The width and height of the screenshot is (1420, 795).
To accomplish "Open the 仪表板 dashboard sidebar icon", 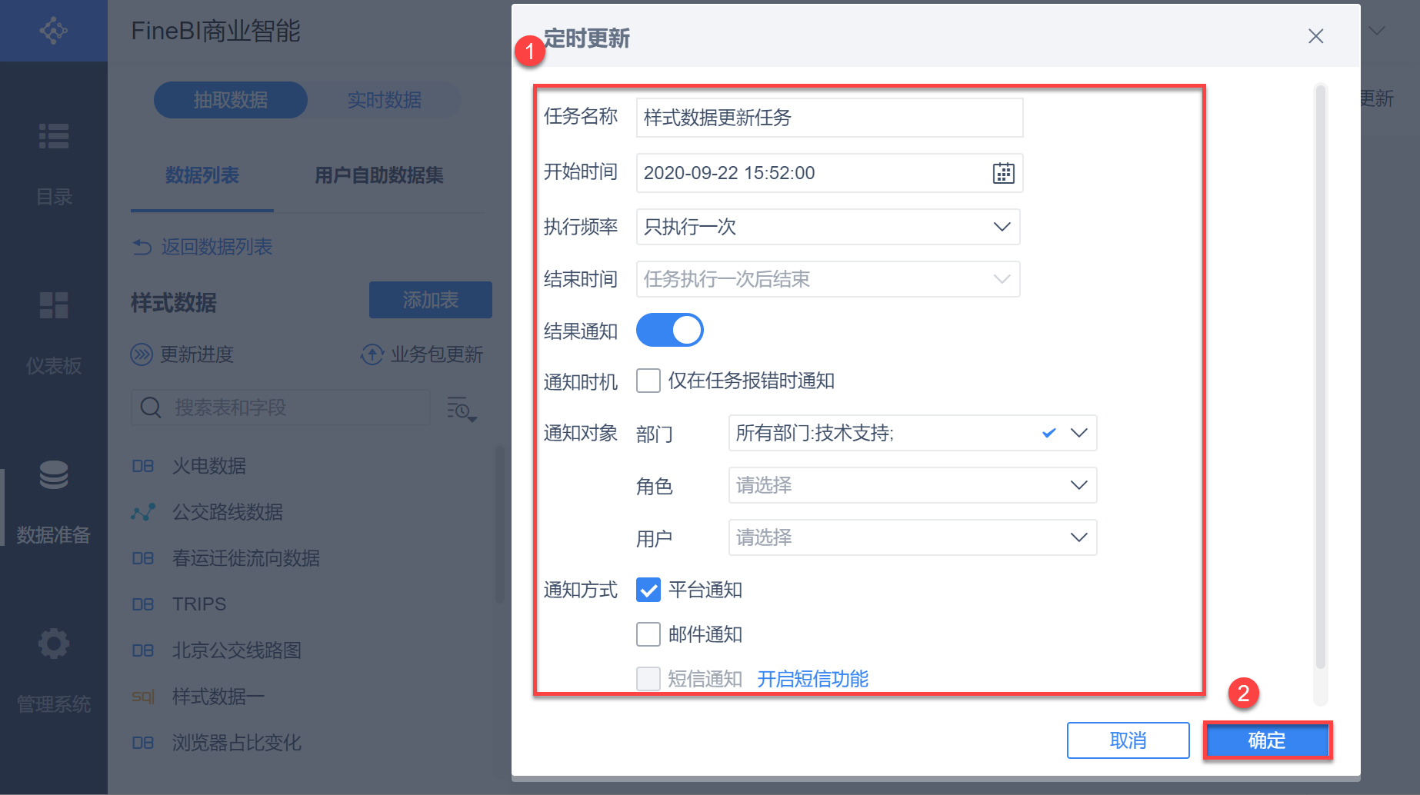I will 54,305.
